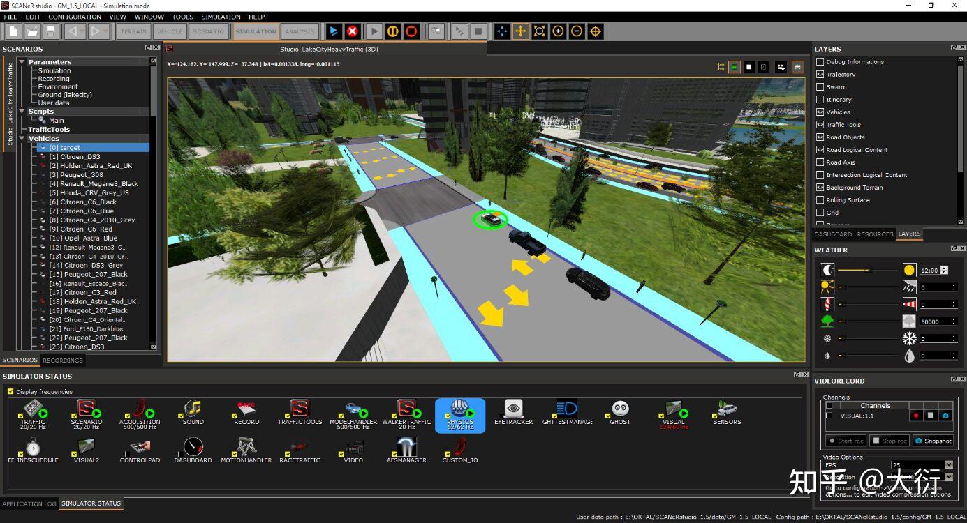The width and height of the screenshot is (967, 523).
Task: Click the zoom in magnifier toolbar icon
Action: 558,31
